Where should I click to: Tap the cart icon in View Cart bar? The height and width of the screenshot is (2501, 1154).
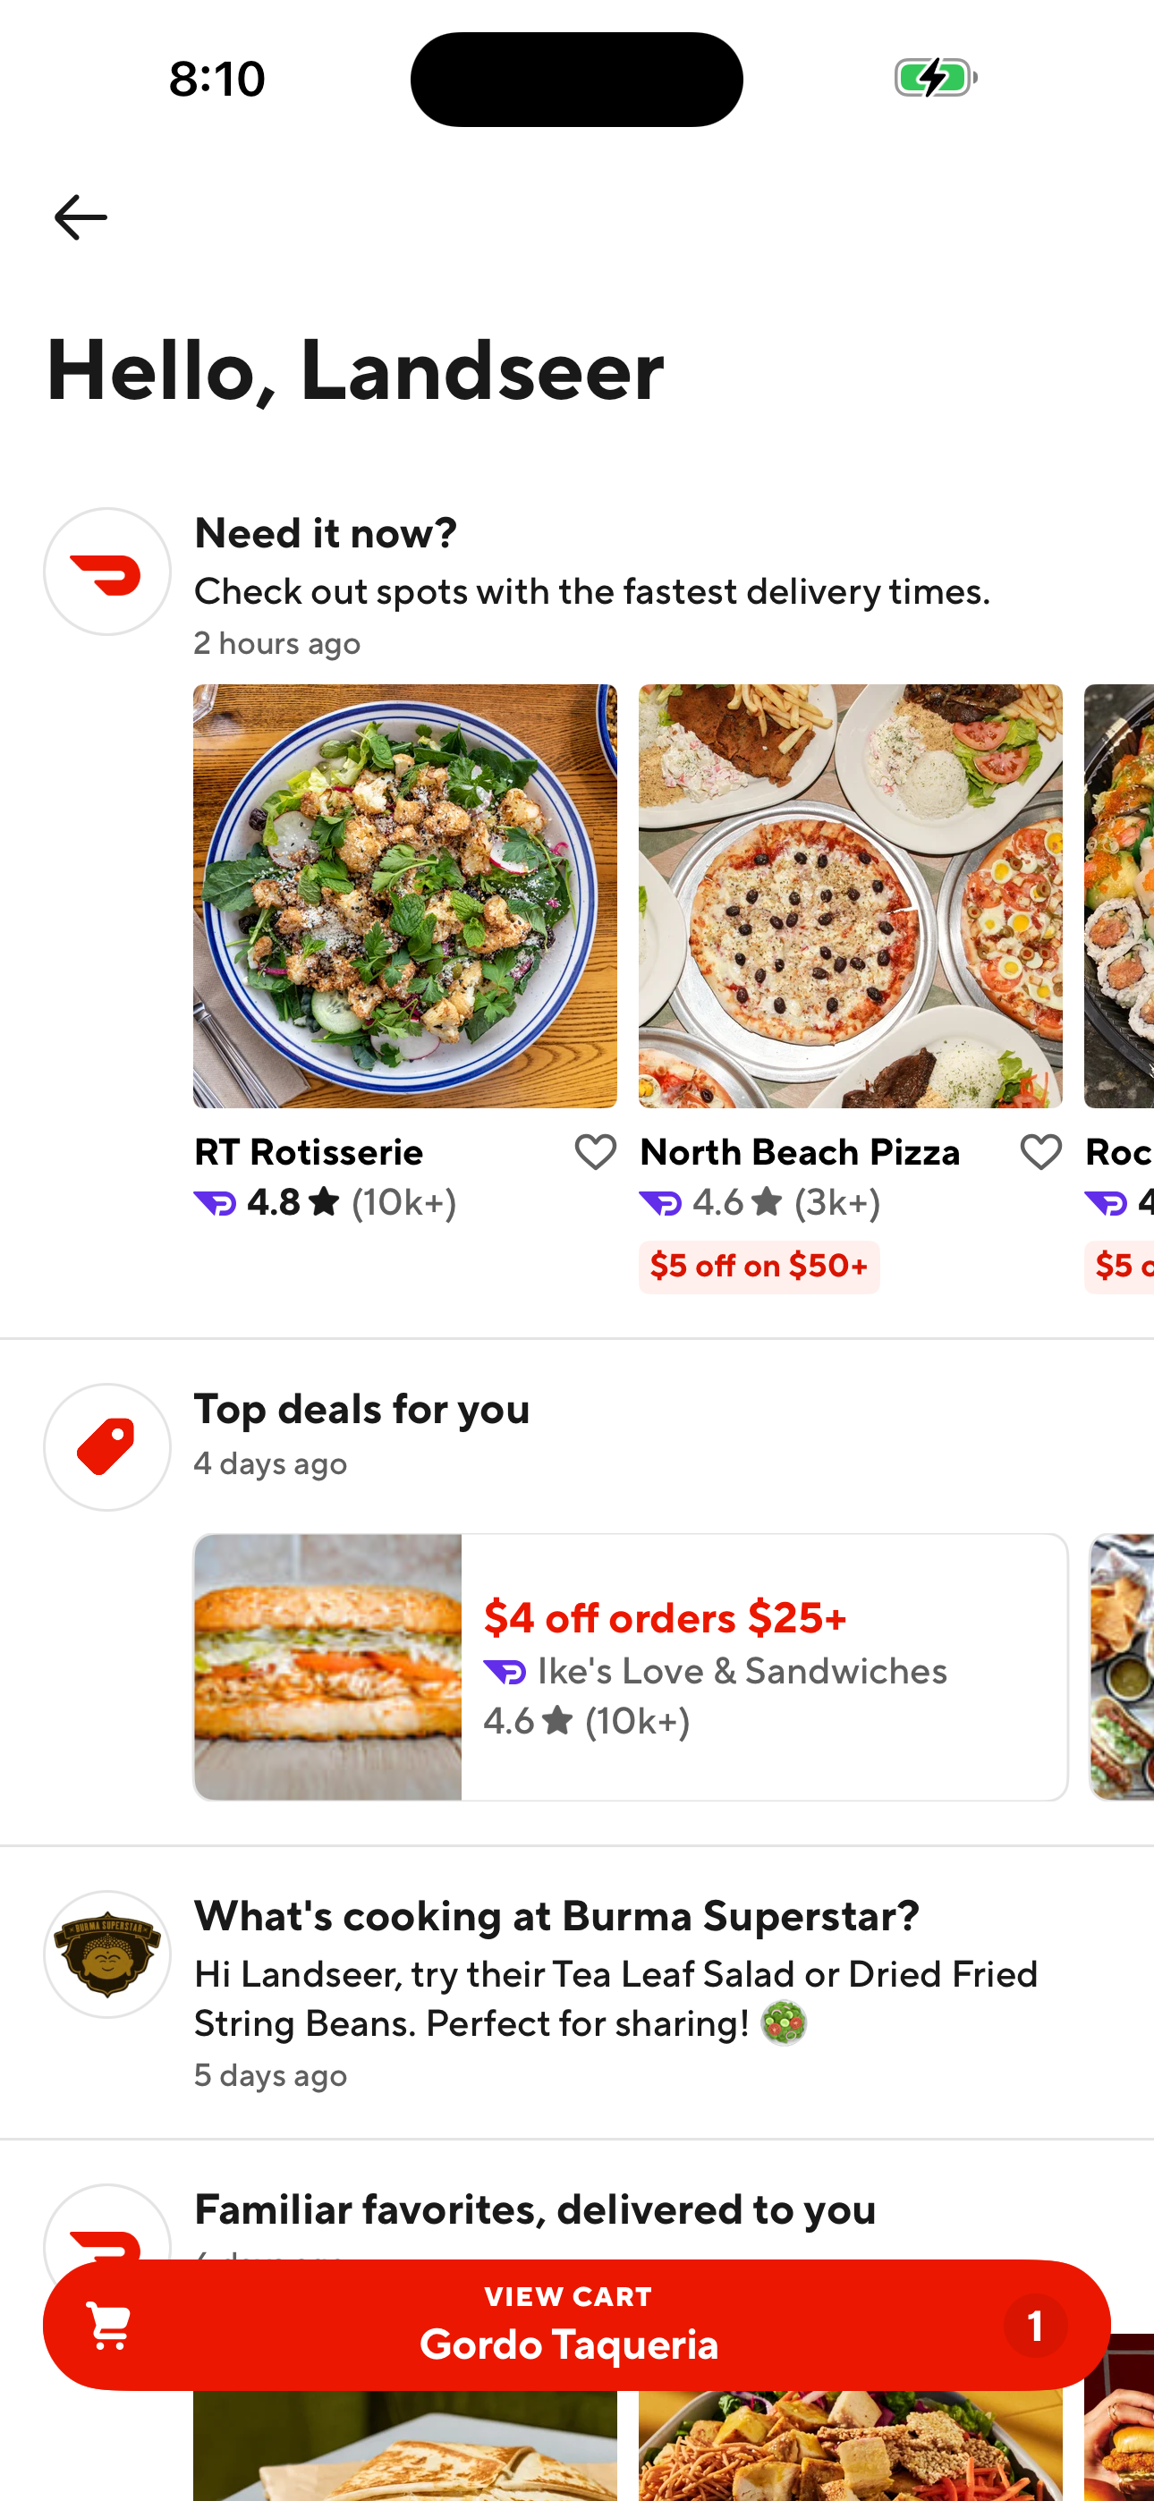(x=109, y=2326)
